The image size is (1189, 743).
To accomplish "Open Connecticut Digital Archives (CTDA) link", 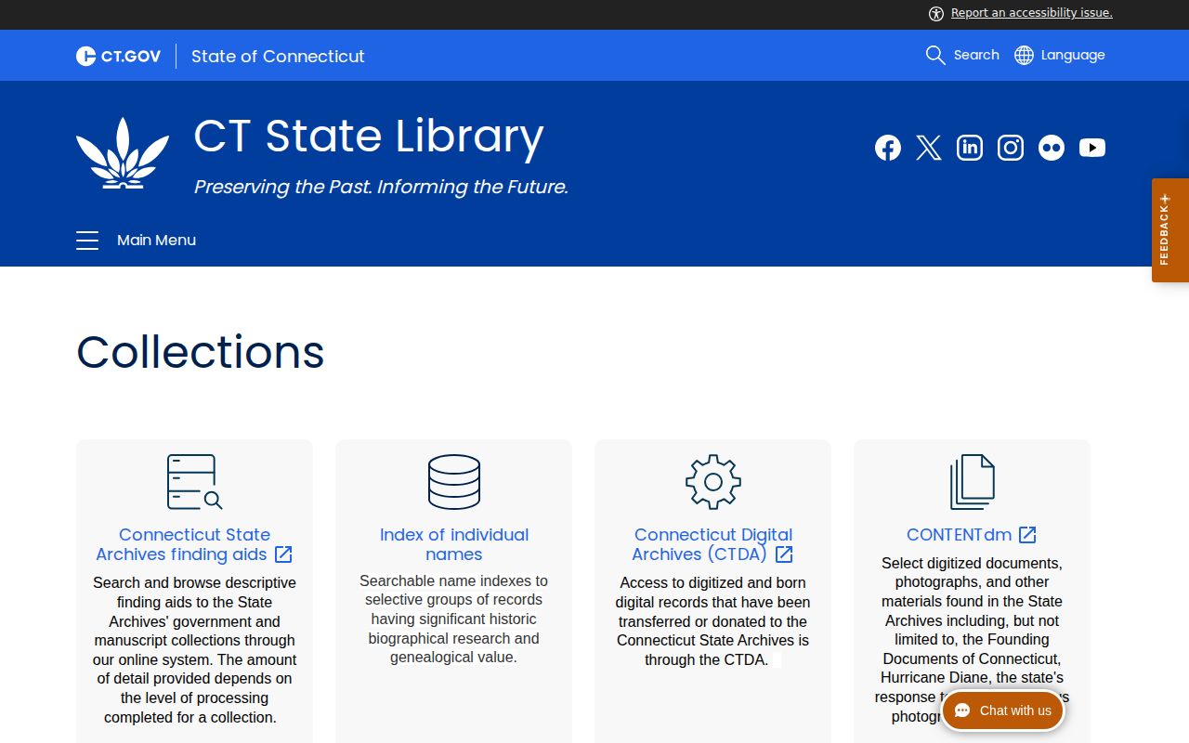I will click(x=713, y=544).
